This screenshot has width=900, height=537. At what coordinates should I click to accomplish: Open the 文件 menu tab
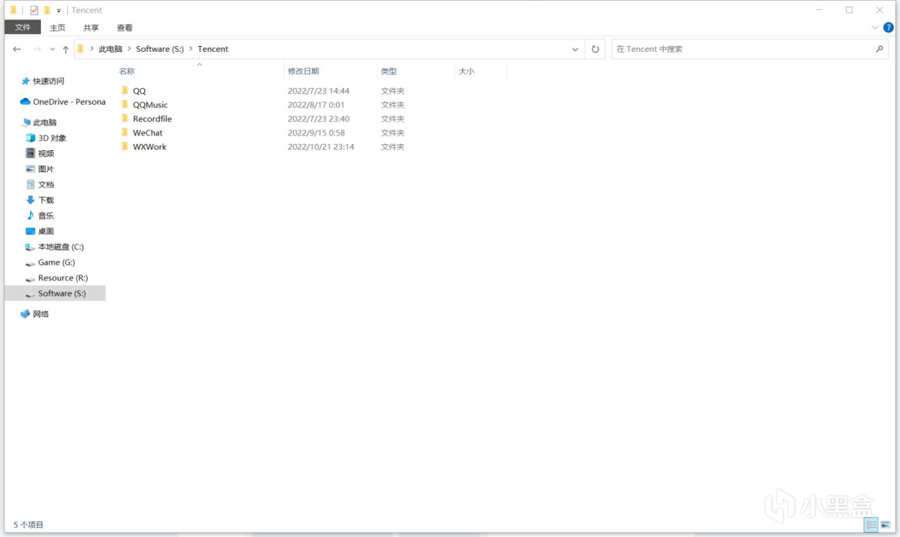pyautogui.click(x=23, y=27)
